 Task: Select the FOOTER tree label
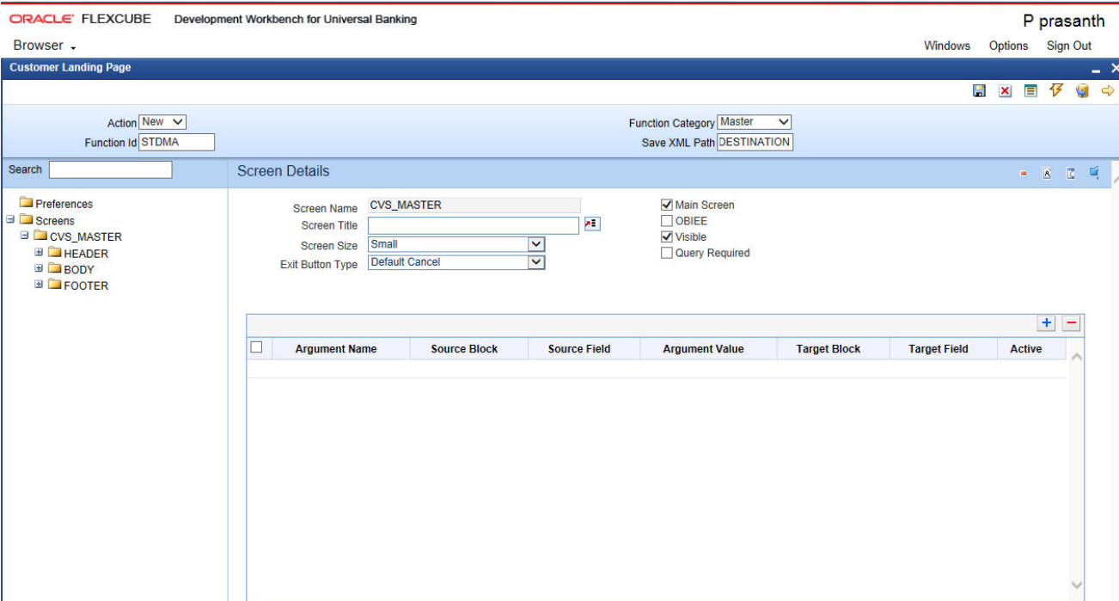[x=86, y=286]
